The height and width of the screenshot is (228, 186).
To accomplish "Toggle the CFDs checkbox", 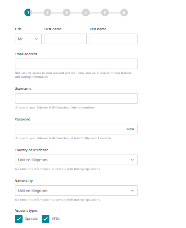I will pos(46,219).
